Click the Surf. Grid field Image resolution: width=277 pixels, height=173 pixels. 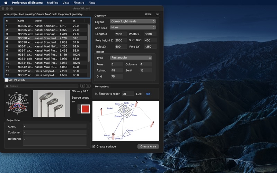(x=150, y=40)
